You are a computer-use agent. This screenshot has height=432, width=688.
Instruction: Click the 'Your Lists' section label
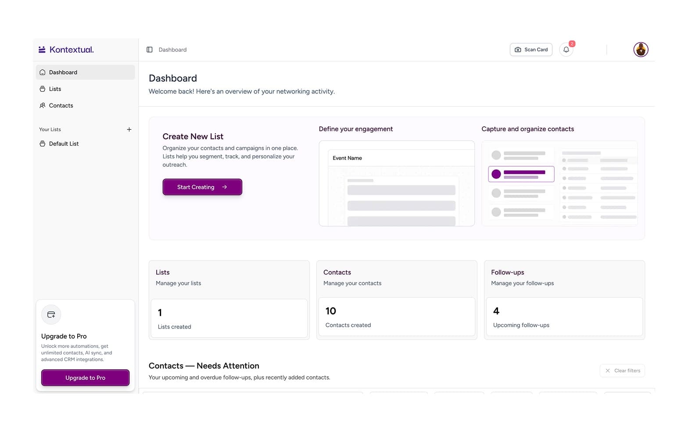50,129
